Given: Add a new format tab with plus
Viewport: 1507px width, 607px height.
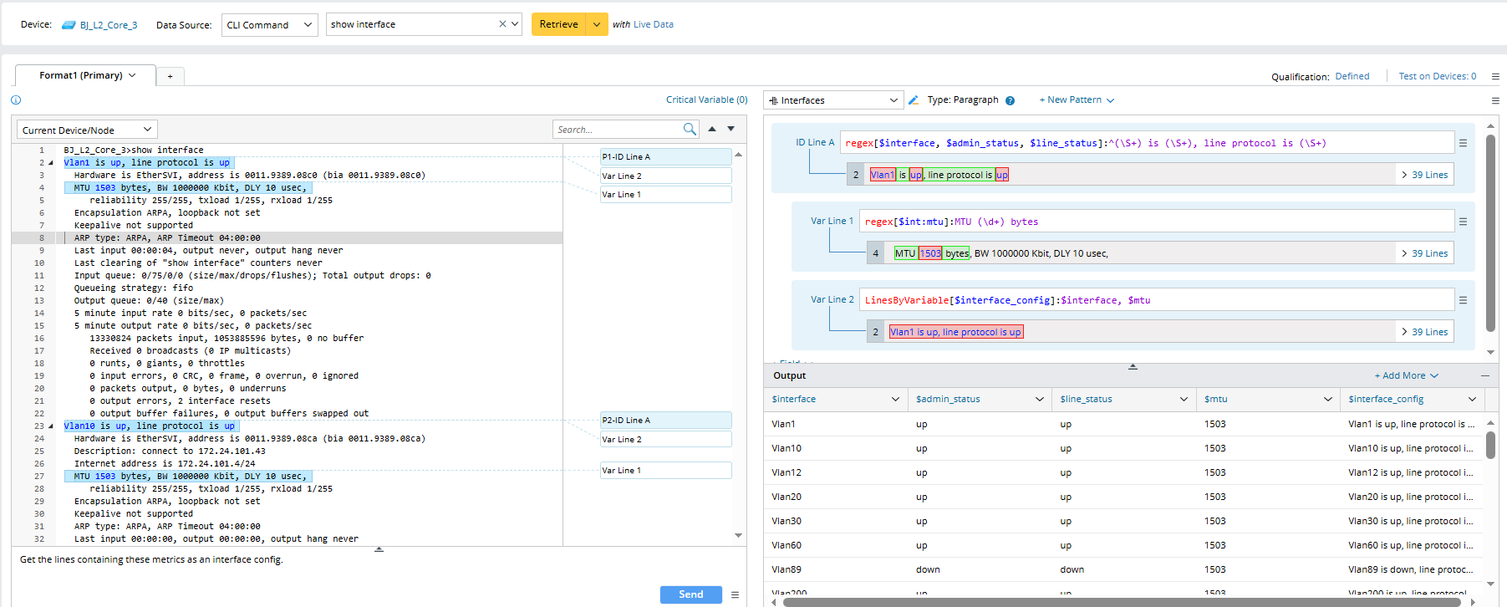Looking at the screenshot, I should 170,76.
